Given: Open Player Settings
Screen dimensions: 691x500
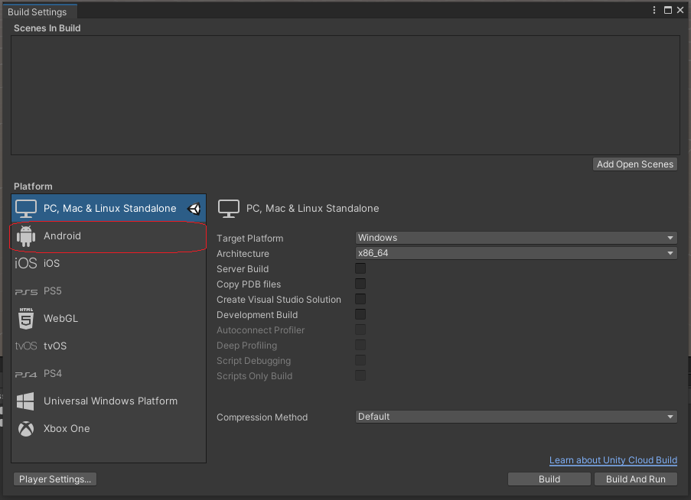Looking at the screenshot, I should (55, 479).
